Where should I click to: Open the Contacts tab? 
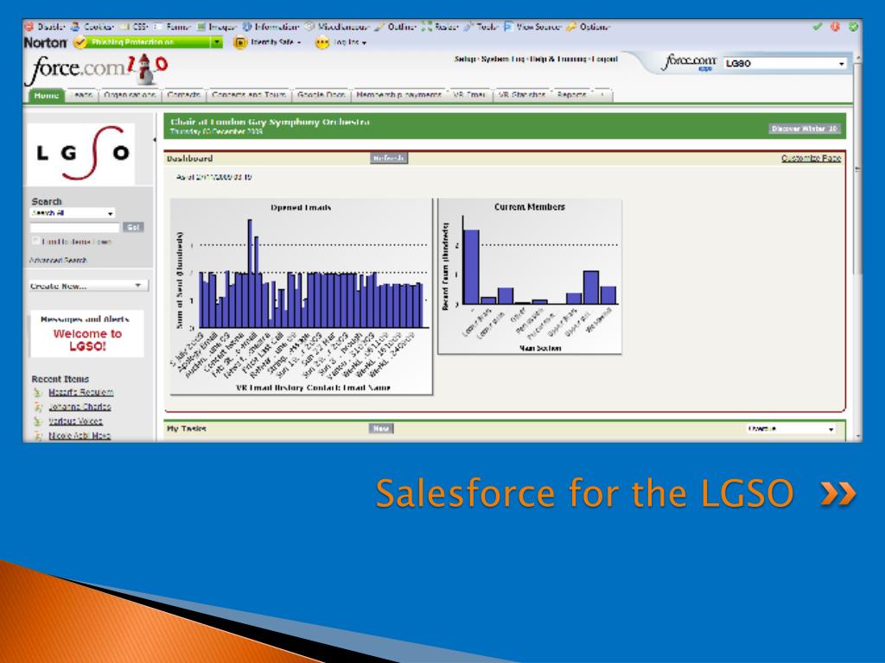184,95
